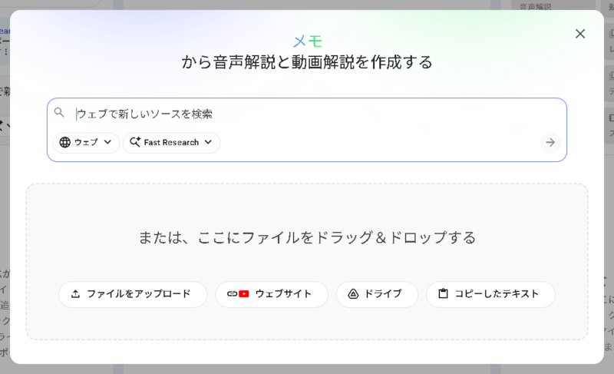Click the chain link icon

point(232,294)
